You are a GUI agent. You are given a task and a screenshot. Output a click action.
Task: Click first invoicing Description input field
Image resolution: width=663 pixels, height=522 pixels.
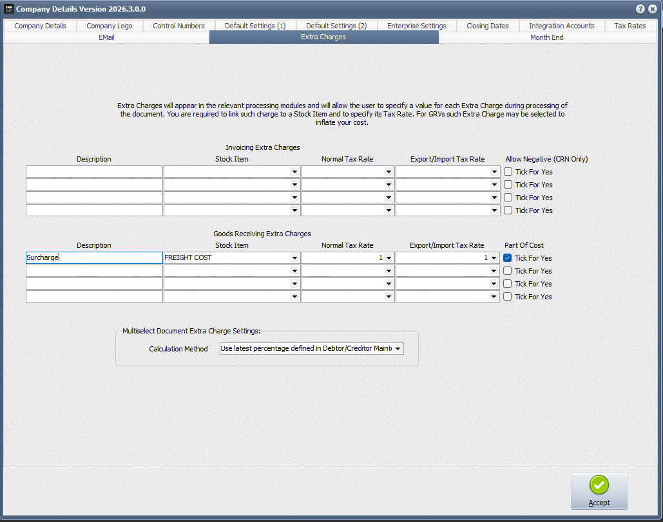(x=94, y=172)
